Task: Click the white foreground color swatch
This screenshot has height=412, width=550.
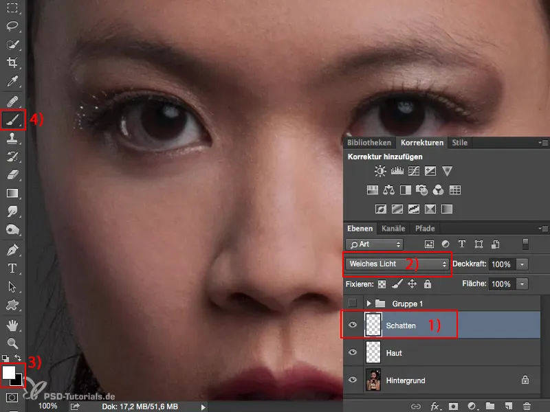Action: pyautogui.click(x=9, y=372)
